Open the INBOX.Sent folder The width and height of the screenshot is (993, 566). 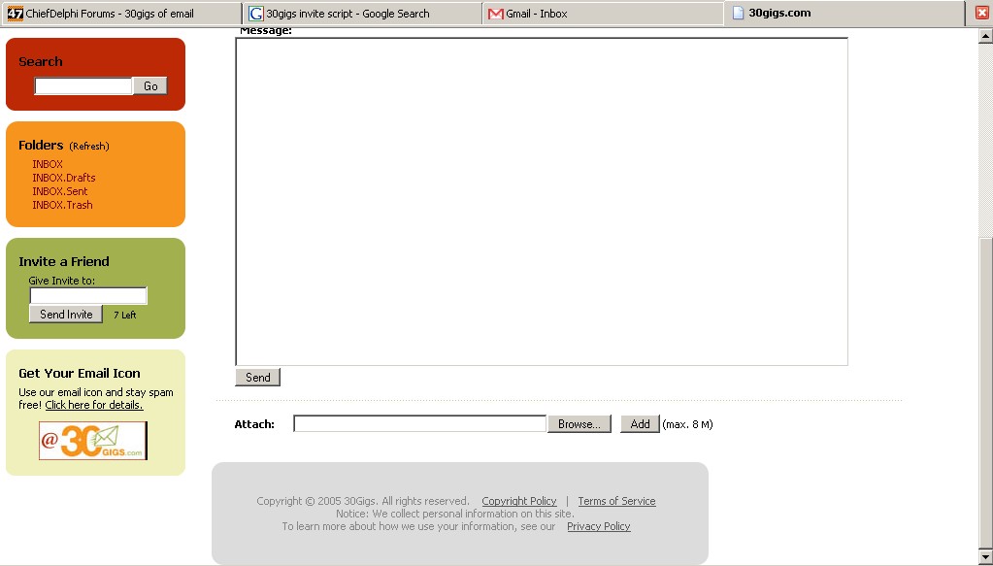point(60,191)
